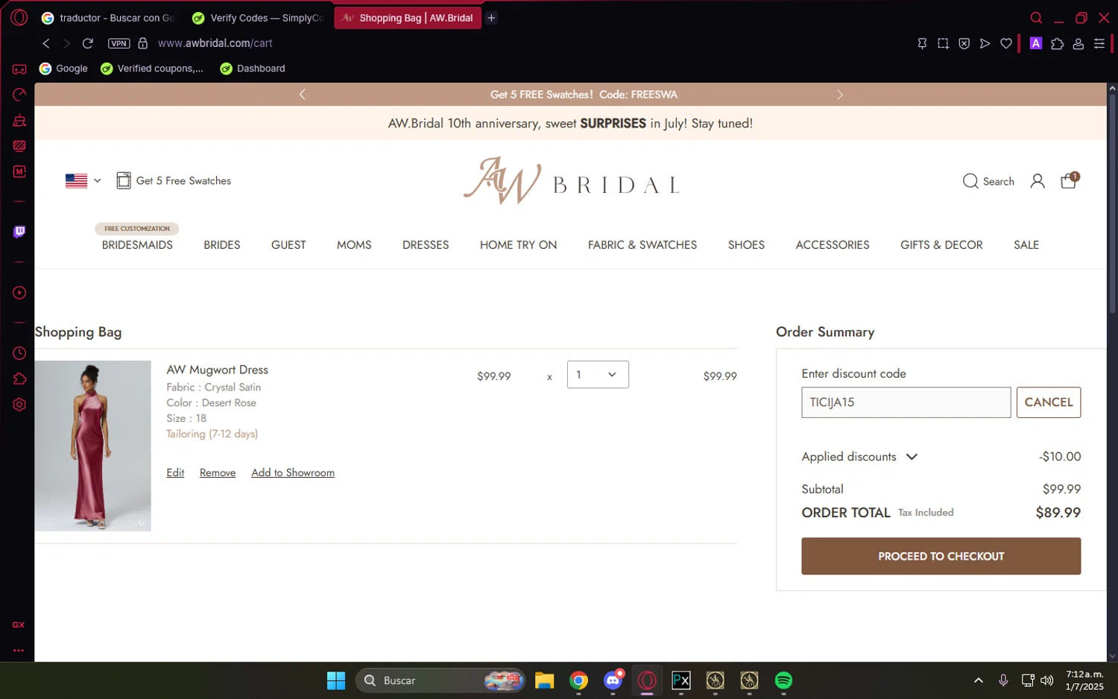Open the account user icon
This screenshot has width=1118, height=699.
[1037, 181]
